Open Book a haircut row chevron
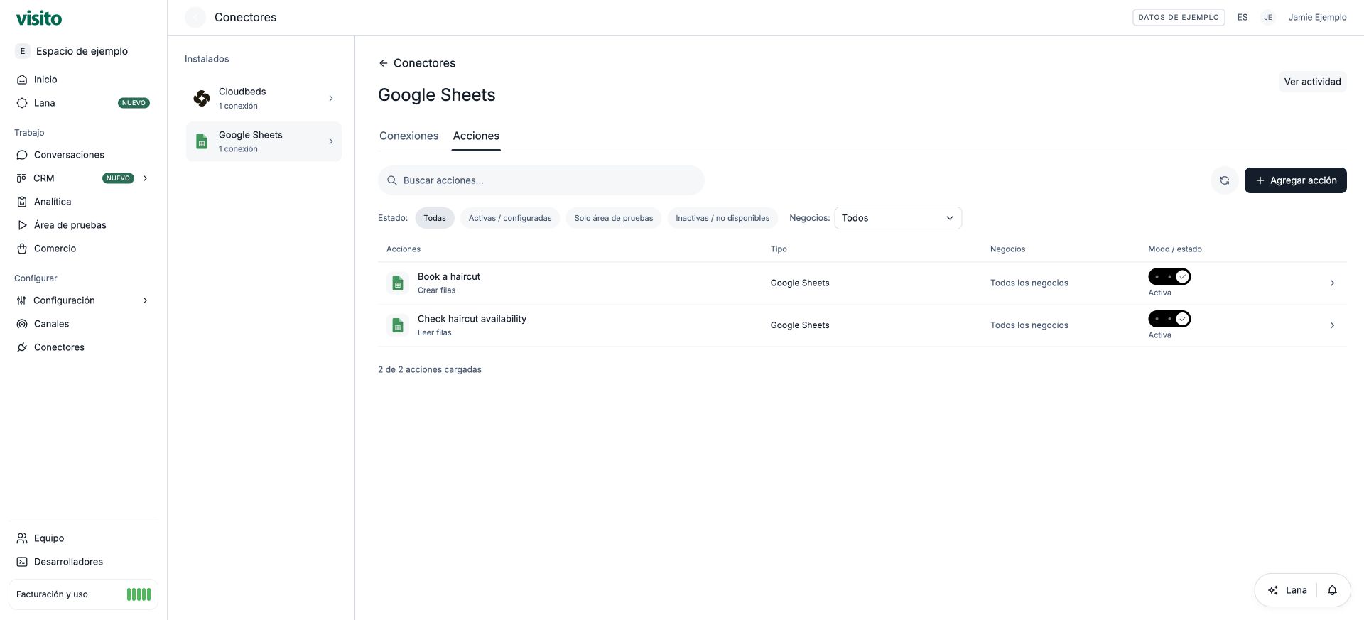Image resolution: width=1364 pixels, height=620 pixels. (1332, 283)
